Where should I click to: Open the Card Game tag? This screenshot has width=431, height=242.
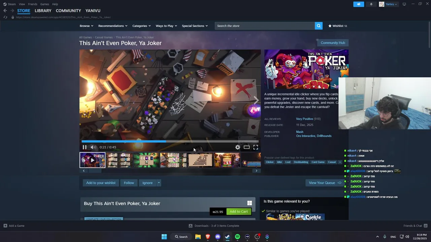click(x=318, y=162)
